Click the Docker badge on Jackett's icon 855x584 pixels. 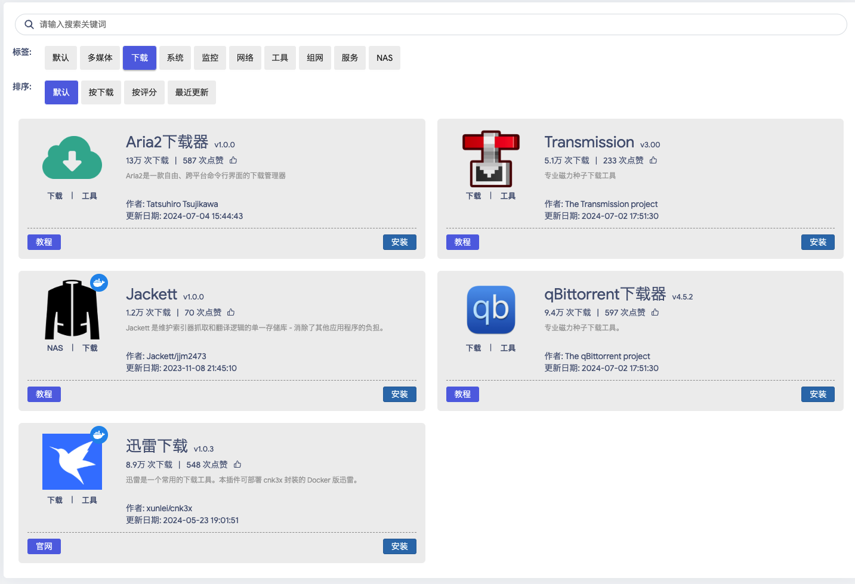tap(99, 282)
